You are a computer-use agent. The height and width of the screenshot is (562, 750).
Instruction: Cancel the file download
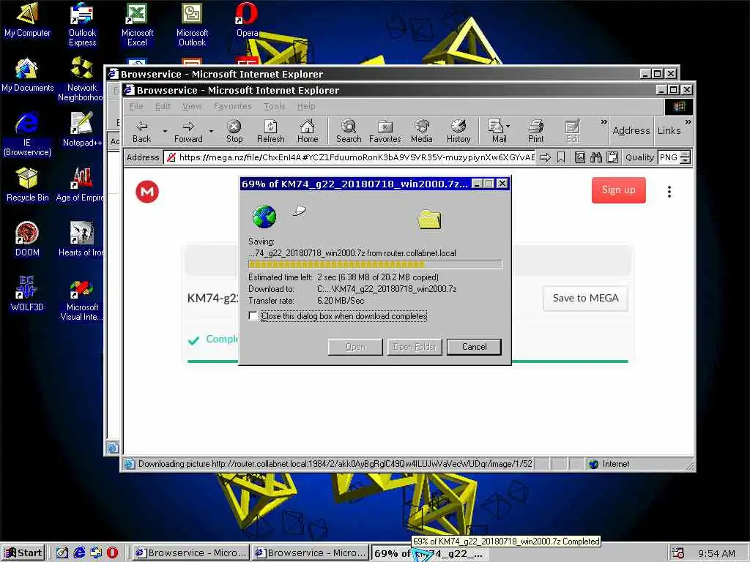[x=474, y=347]
